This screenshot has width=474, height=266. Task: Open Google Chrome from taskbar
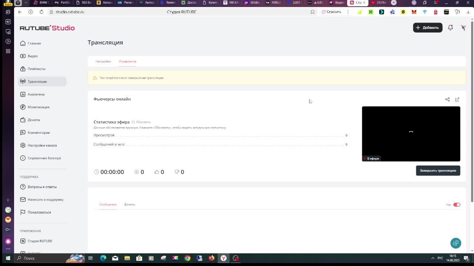(x=187, y=258)
